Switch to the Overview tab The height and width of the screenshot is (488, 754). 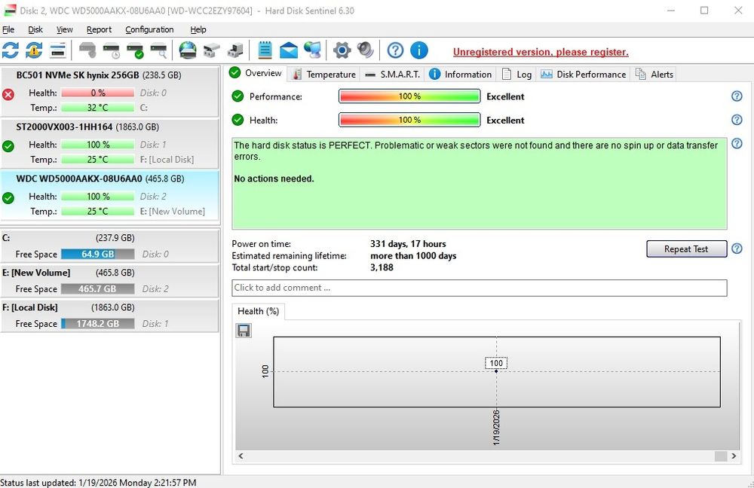click(x=256, y=73)
